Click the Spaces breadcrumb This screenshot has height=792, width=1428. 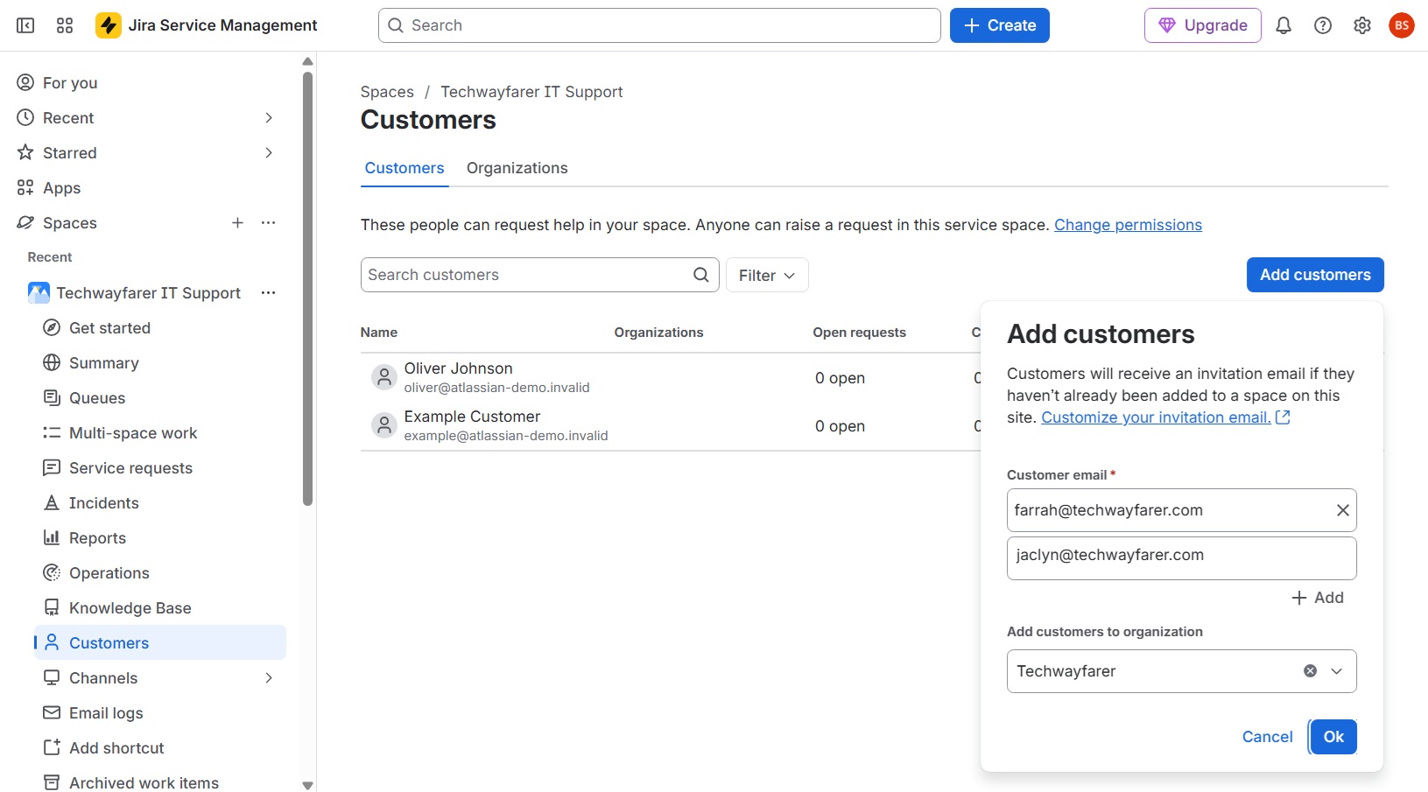387,92
